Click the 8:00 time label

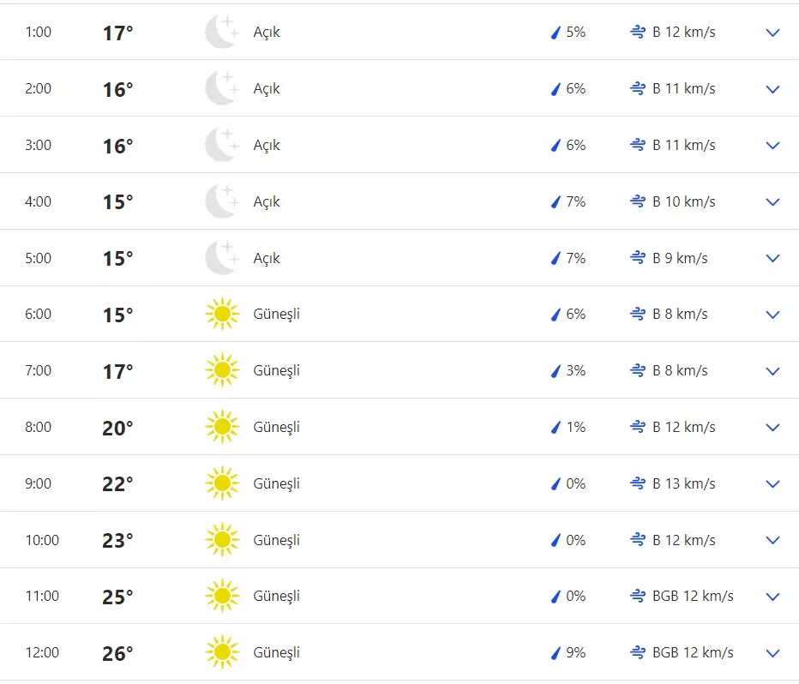tap(38, 428)
